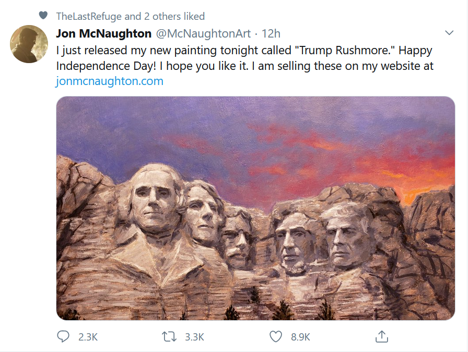Expand the tweet options chevron
Viewport: 468px width, 352px height.
449,33
